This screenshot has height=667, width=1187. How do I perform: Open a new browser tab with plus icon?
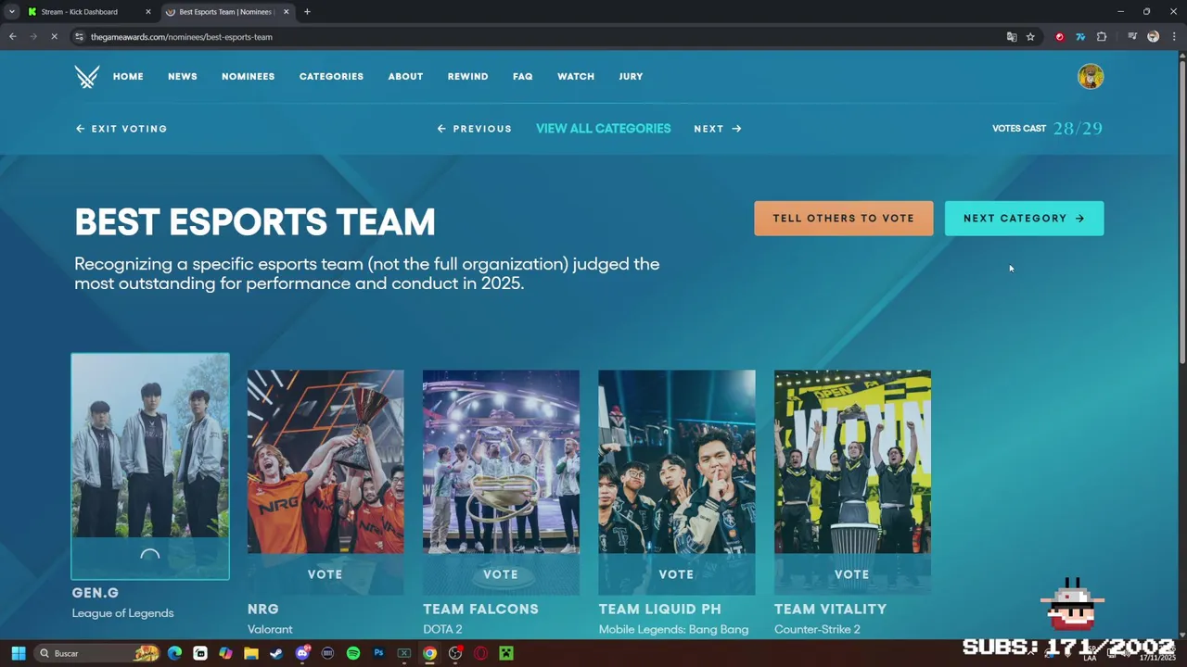point(307,12)
